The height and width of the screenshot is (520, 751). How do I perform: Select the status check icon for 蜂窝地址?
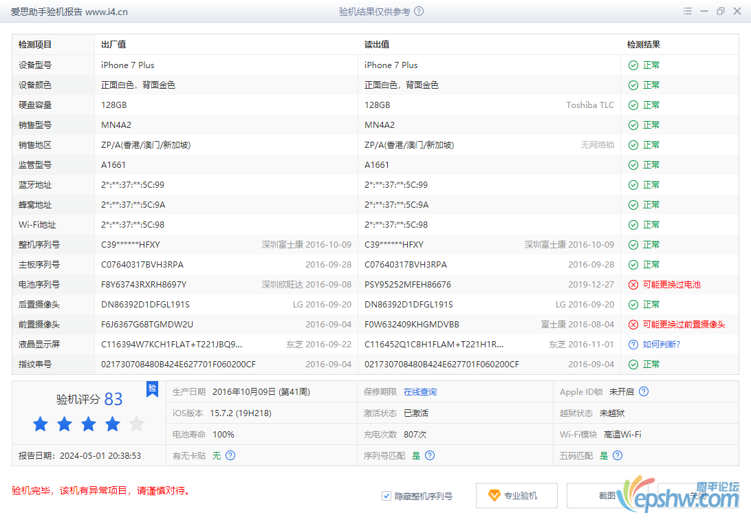coord(633,205)
